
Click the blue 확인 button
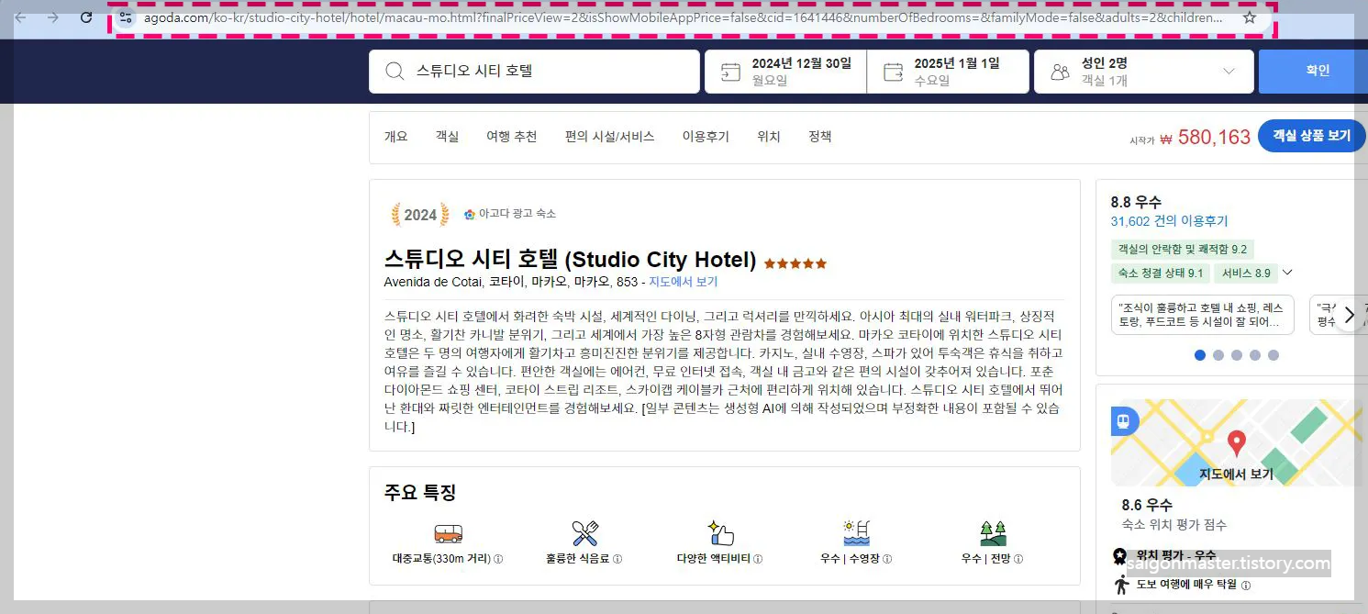(1318, 70)
